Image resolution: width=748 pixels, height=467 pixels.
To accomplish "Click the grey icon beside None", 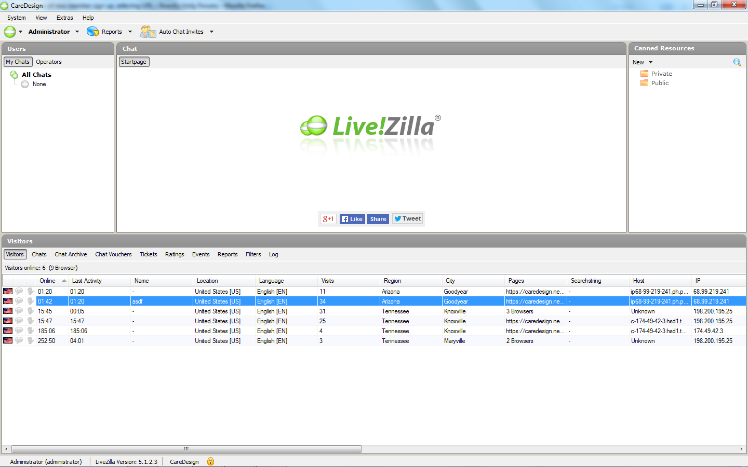I will click(25, 84).
